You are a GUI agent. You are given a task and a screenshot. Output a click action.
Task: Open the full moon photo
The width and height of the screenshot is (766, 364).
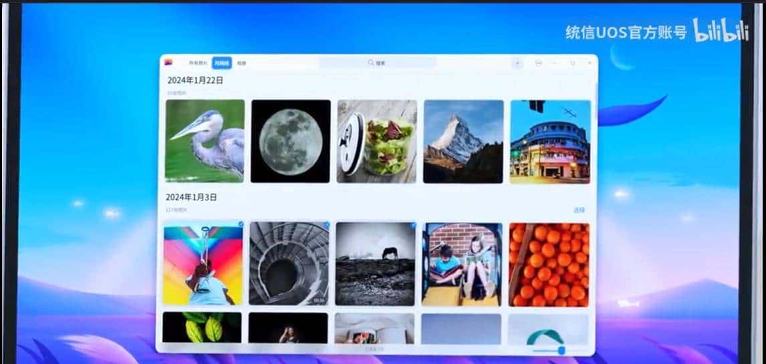pyautogui.click(x=291, y=141)
